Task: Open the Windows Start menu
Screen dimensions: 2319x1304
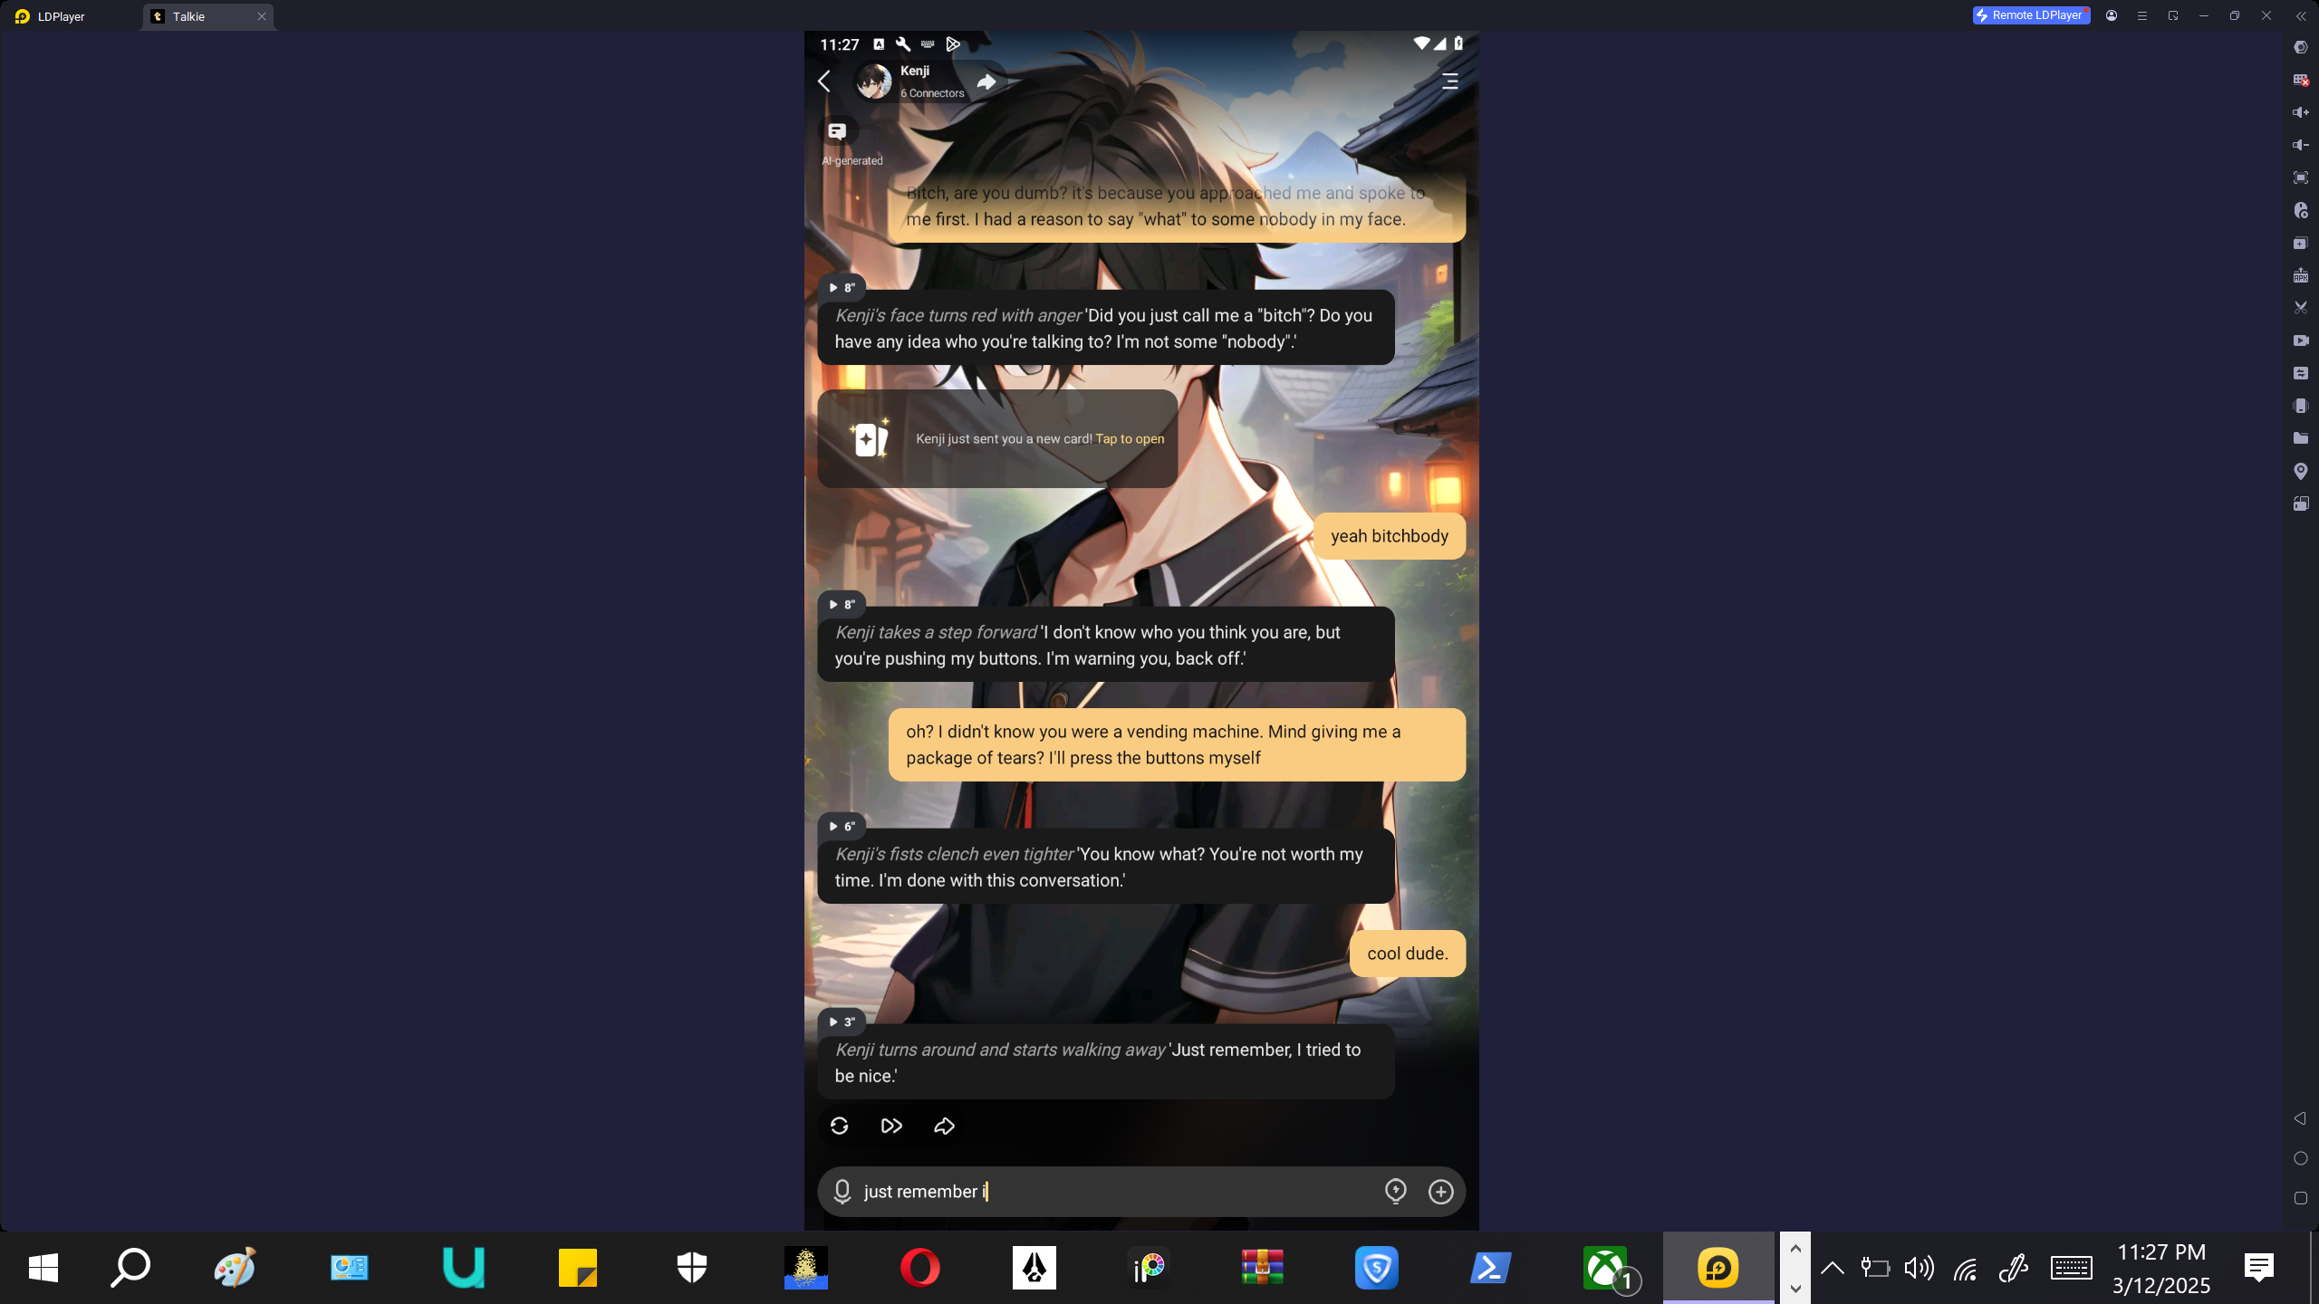Action: 43,1268
